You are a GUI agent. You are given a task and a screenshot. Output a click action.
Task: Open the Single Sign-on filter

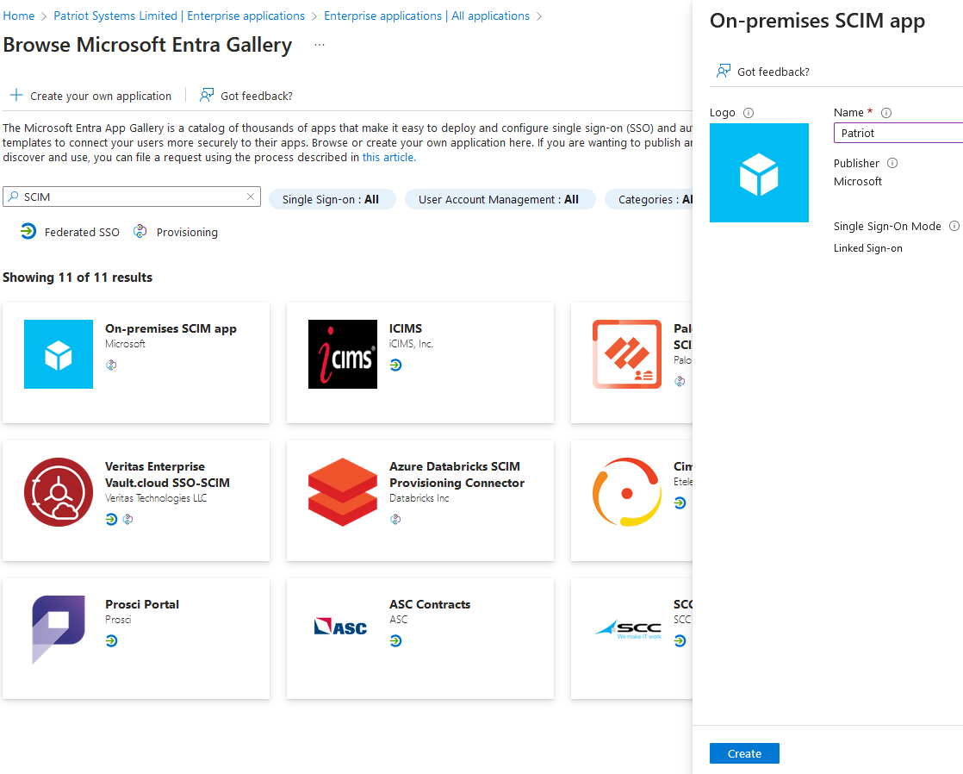click(x=332, y=199)
